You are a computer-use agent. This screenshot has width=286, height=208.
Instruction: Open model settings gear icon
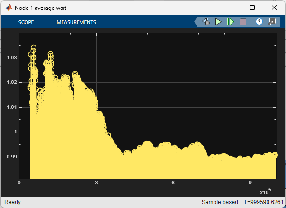206,22
